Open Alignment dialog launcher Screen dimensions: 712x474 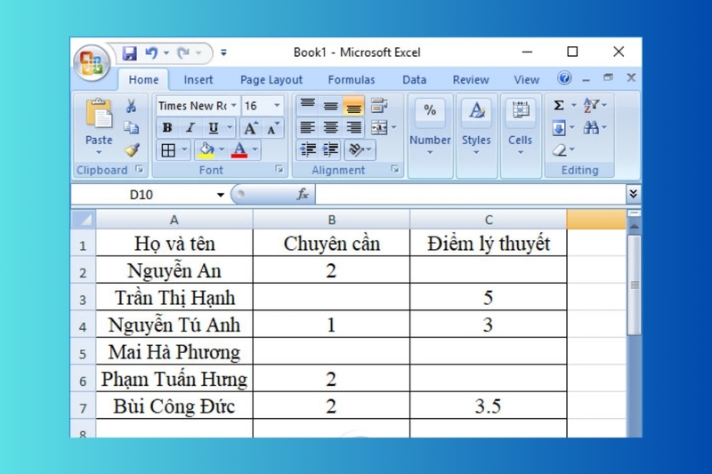click(x=395, y=169)
